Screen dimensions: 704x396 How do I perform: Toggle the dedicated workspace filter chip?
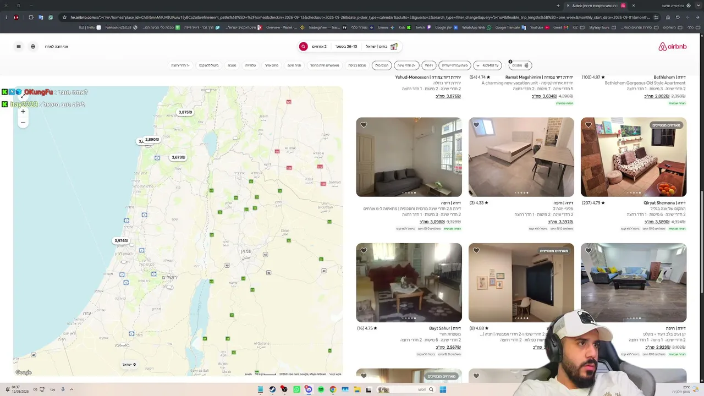pos(455,65)
